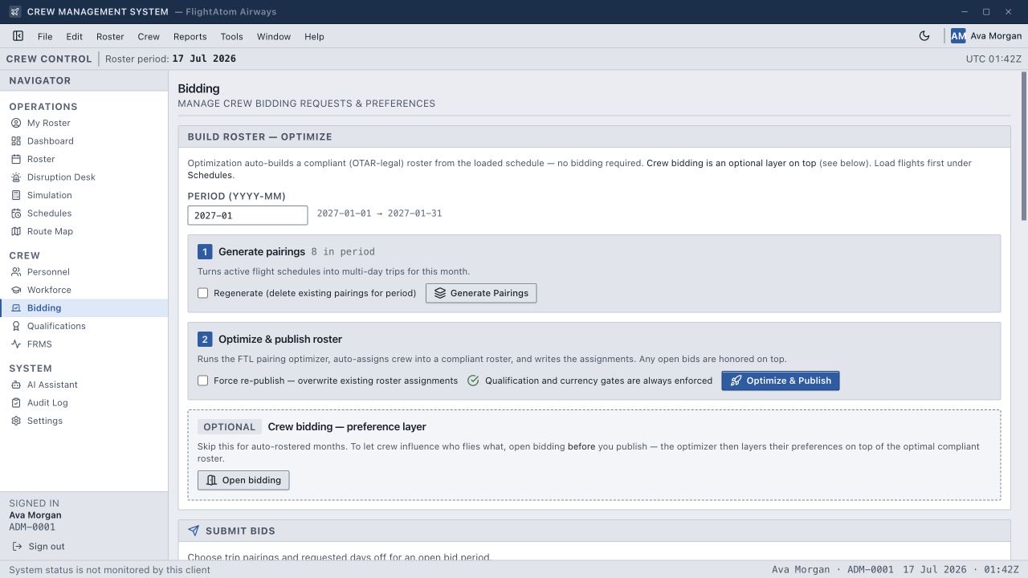
Task: Click the AI Assistant bot icon
Action: click(x=16, y=385)
